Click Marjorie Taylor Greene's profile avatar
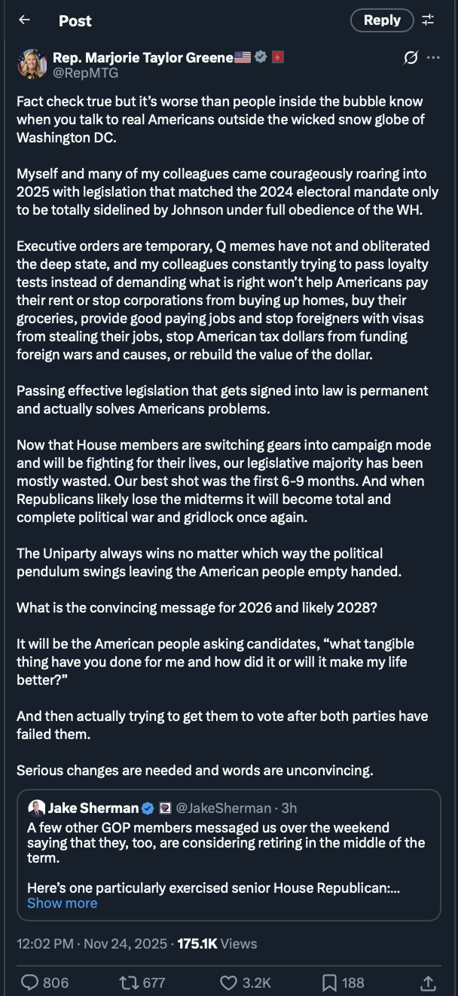The image size is (458, 996). pyautogui.click(x=32, y=65)
